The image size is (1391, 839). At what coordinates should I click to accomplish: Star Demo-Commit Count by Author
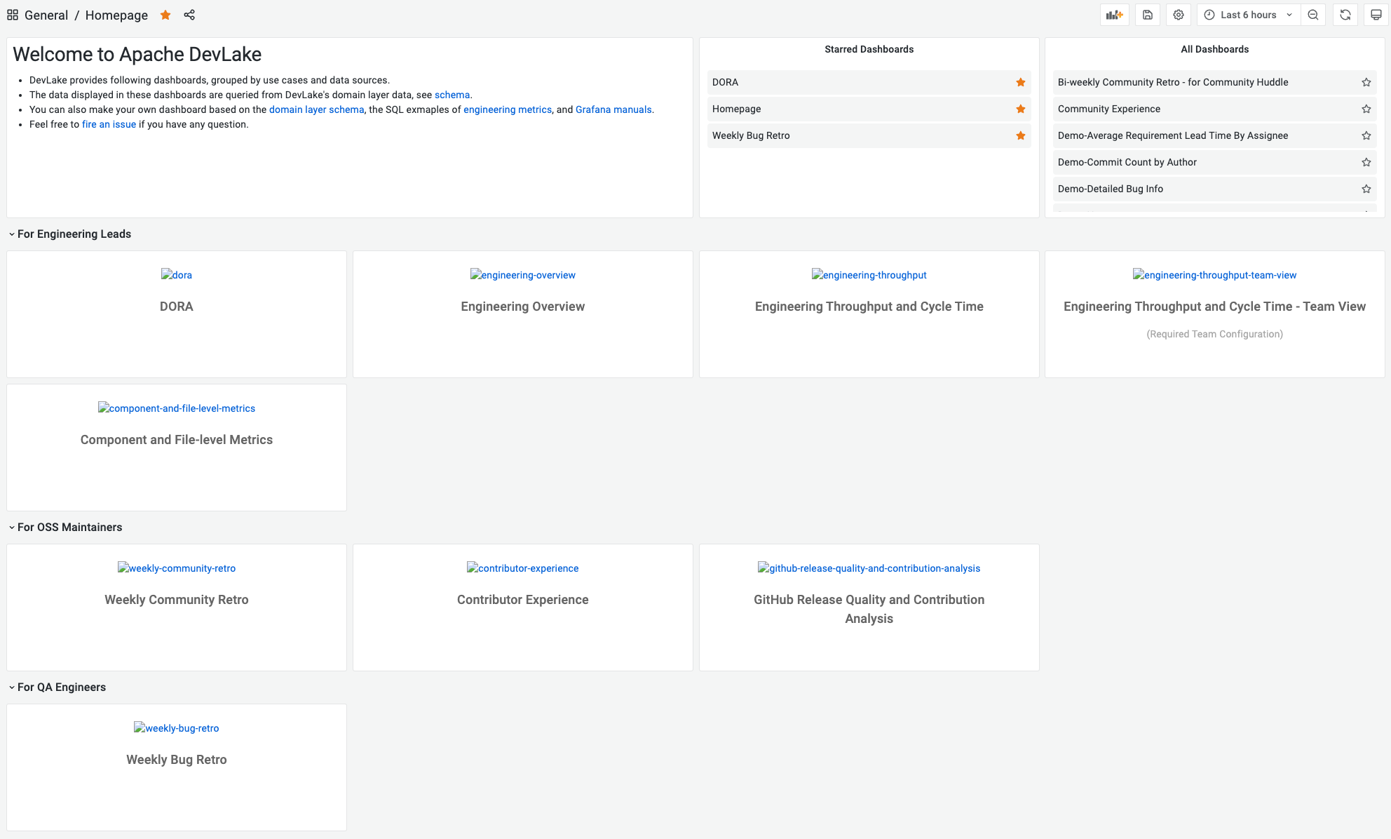click(x=1366, y=162)
